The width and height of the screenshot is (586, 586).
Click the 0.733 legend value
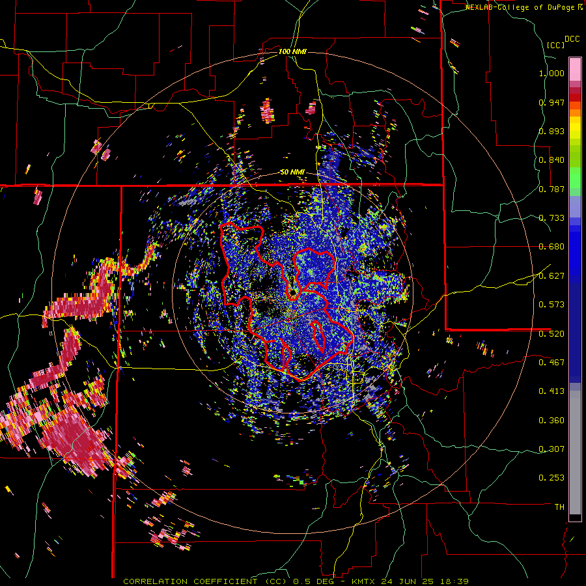point(551,218)
